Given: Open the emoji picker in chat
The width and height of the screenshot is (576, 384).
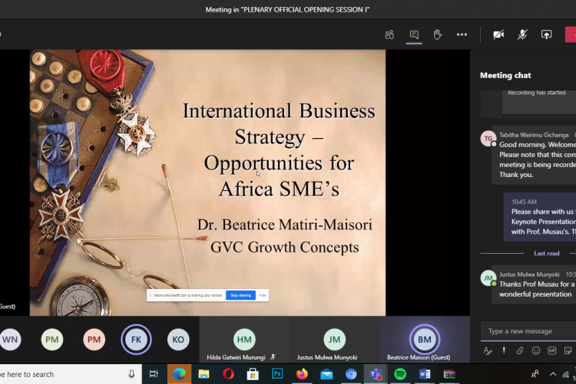Looking at the screenshot, I should coord(536,351).
